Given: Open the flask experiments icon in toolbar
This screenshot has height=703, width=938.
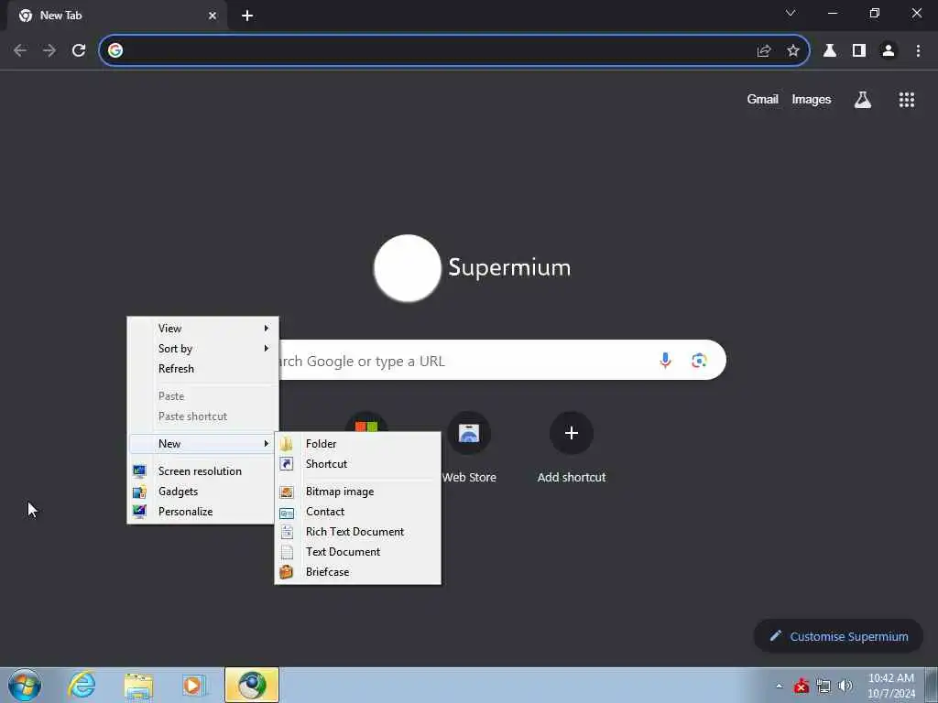Looking at the screenshot, I should tap(830, 51).
